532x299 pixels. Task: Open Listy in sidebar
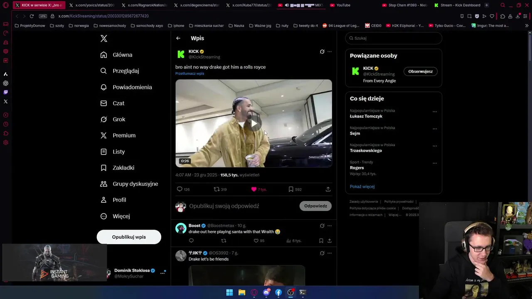tap(113, 152)
